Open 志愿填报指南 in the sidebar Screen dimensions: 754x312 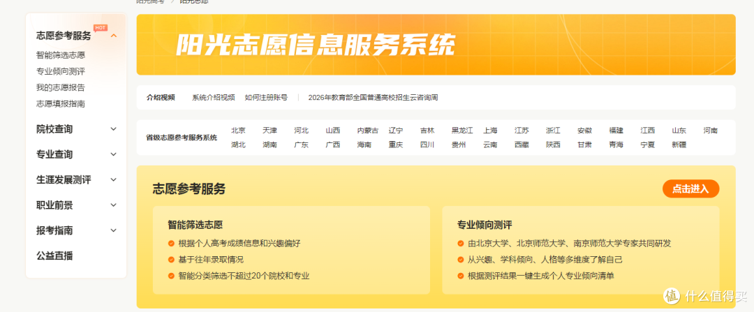61,104
